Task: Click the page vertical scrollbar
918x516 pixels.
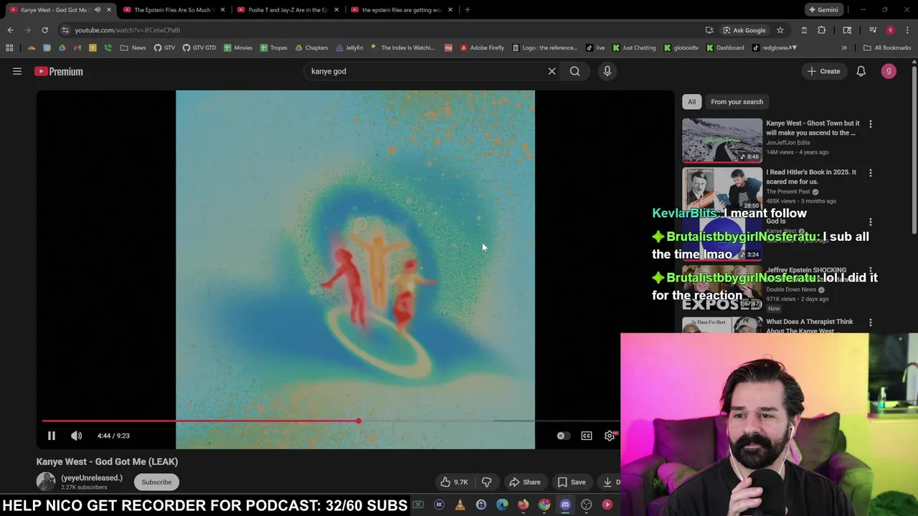Action: tap(914, 150)
